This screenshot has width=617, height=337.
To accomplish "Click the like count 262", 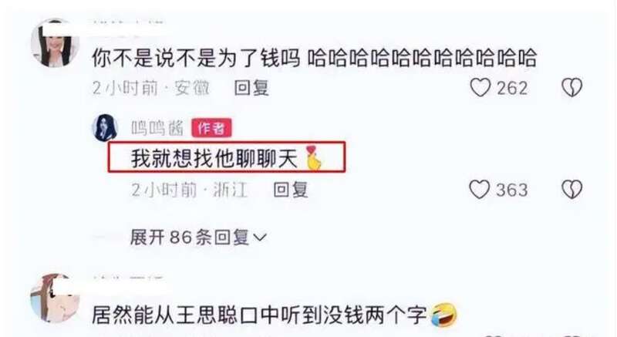I will click(512, 88).
